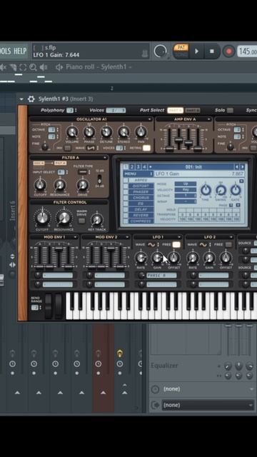Select display tab 4
This screenshot has height=457, width=257.
coord(144,167)
